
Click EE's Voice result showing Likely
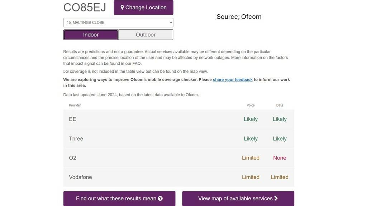click(251, 119)
